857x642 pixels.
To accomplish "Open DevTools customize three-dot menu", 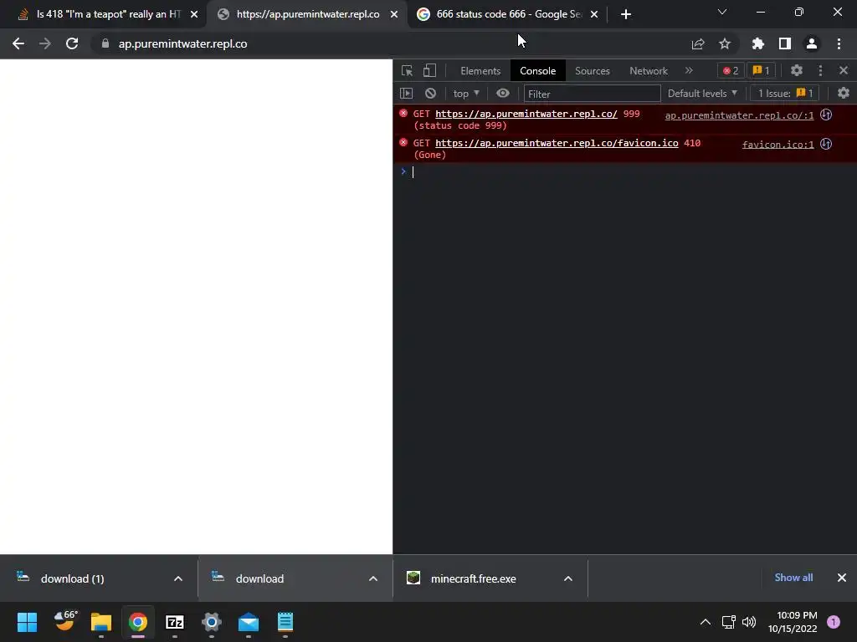I will click(820, 70).
